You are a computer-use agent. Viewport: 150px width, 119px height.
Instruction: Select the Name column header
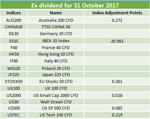tap(56, 13)
